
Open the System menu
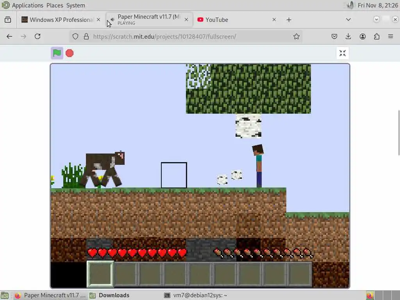(75, 5)
